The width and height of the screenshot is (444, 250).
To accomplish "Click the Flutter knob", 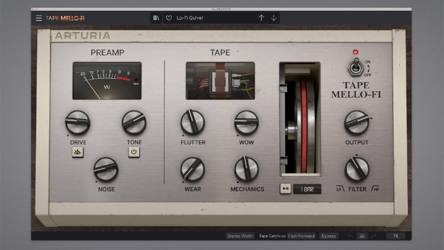I will pyautogui.click(x=192, y=123).
